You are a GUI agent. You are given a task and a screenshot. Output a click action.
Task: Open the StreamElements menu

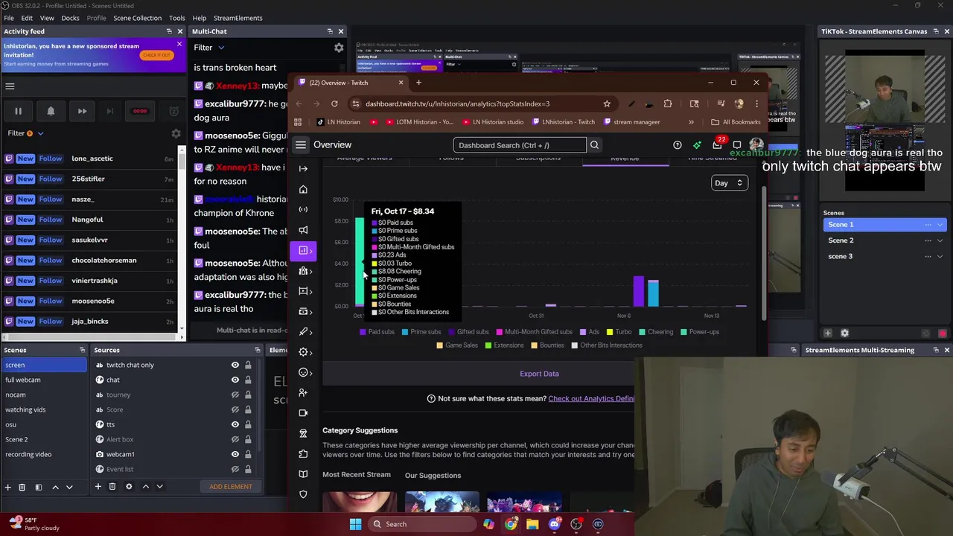(238, 18)
